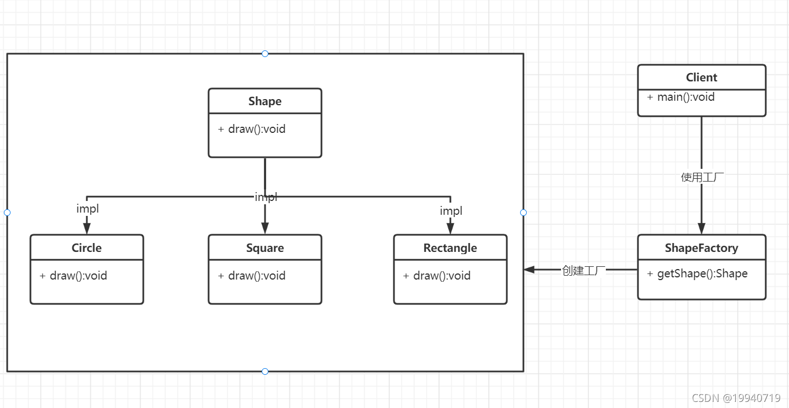Click the arrowhead pointing into the Circle box

point(87,228)
